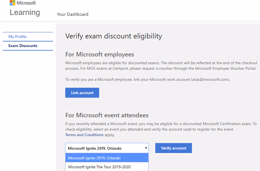This screenshot has height=171, width=260.
Task: Open My Profile in the sidebar
Action: point(28,37)
